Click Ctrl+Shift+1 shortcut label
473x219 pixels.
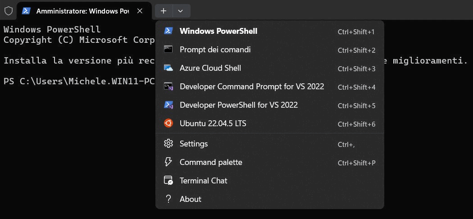(x=356, y=32)
